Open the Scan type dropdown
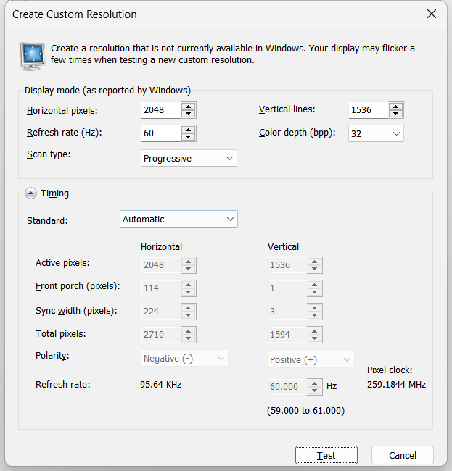Image resolution: width=452 pixels, height=471 pixels. (x=189, y=158)
